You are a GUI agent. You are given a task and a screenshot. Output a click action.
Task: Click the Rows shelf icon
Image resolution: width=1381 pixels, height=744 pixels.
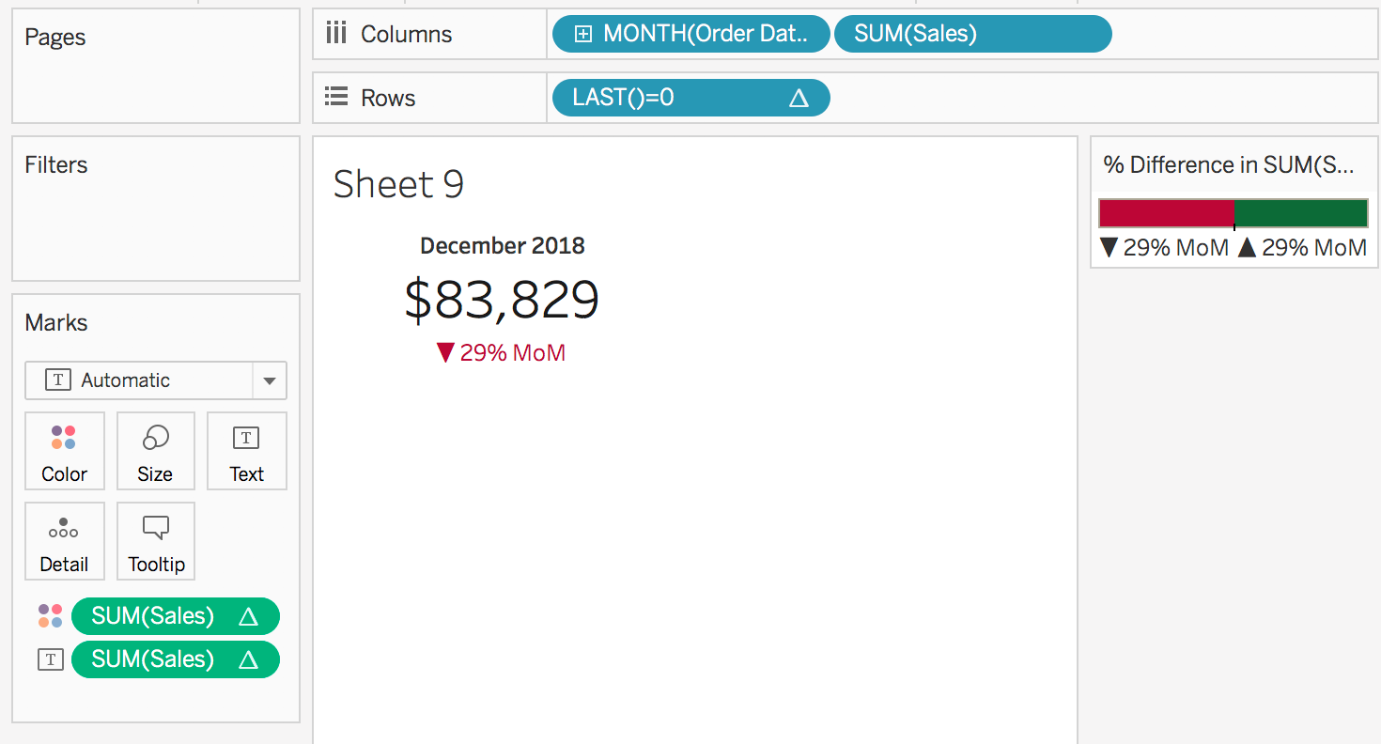(x=335, y=97)
